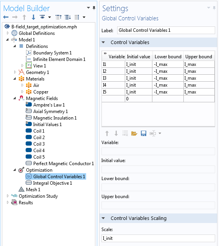Collapse the Control Variables Scaling section
This screenshot has height=246, width=219.
(x=103, y=218)
